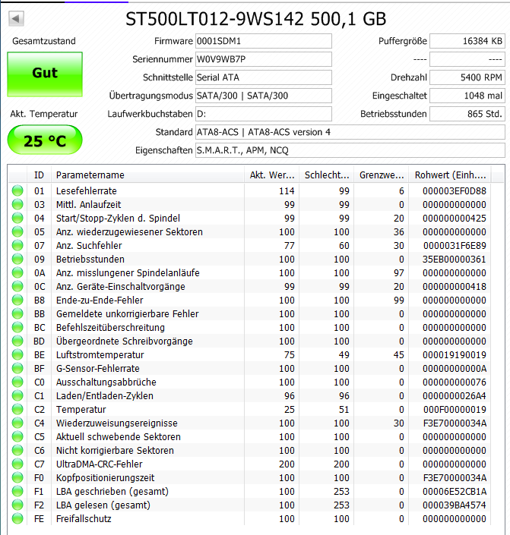
Task: Select the Ende-zu-Ende-Fehler parameter name
Action: (100, 301)
